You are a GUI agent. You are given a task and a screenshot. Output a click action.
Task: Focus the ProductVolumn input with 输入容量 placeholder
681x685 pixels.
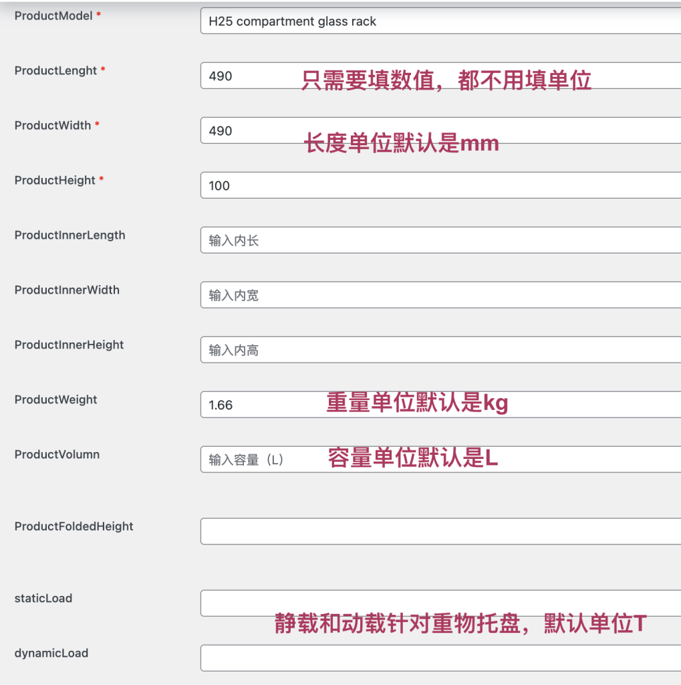(x=267, y=460)
